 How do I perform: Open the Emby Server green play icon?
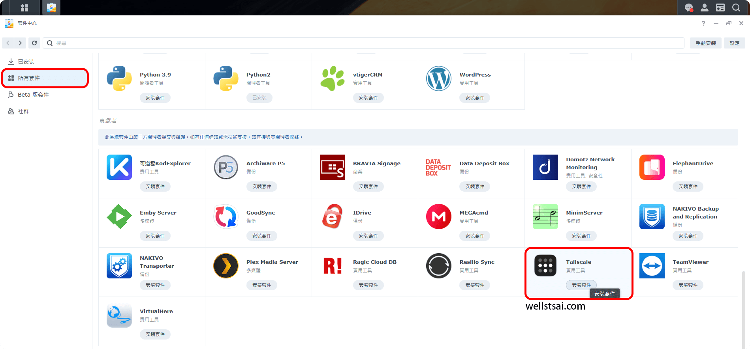point(119,216)
